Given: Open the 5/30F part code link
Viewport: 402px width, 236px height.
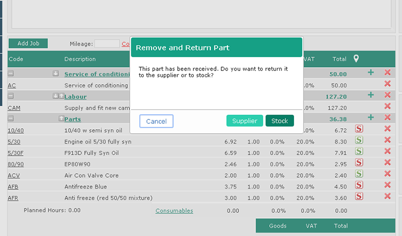Looking at the screenshot, I should click(x=15, y=152).
